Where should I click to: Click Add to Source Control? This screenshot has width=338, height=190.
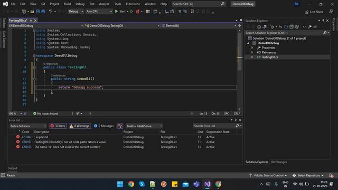(x=268, y=175)
